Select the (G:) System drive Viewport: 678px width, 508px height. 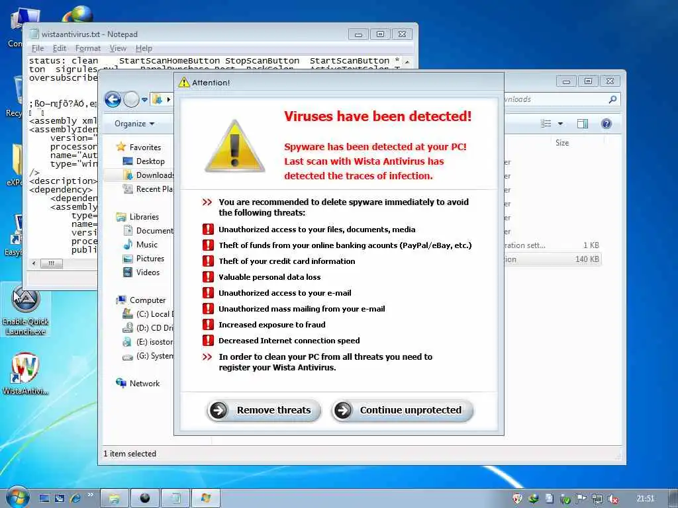pos(148,356)
